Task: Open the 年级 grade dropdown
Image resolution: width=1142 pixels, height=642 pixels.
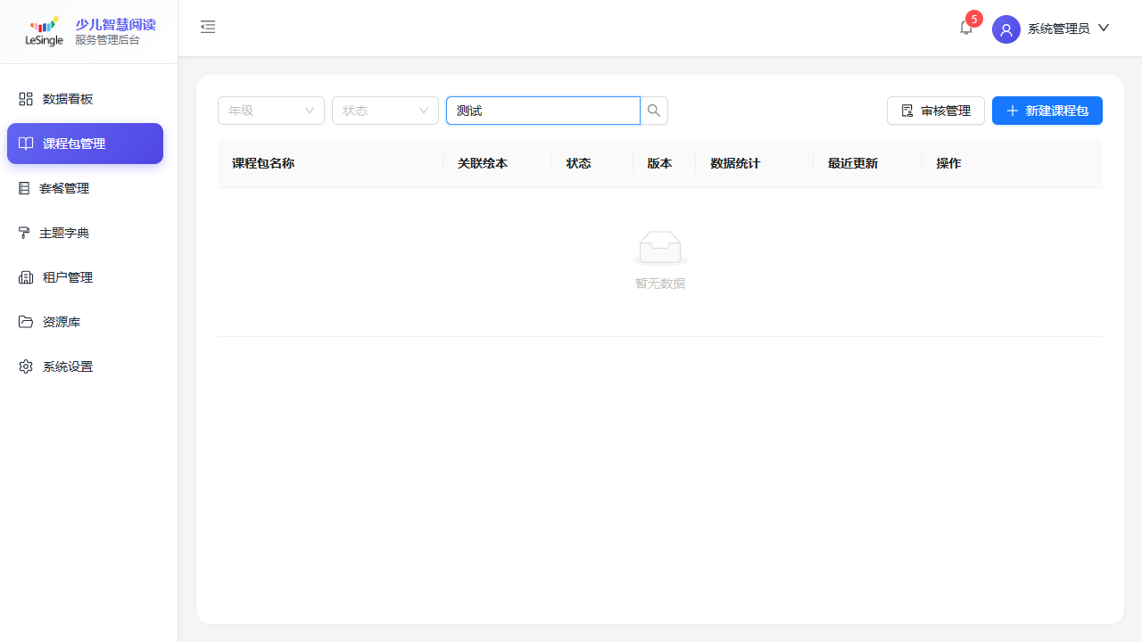Action: pyautogui.click(x=271, y=111)
